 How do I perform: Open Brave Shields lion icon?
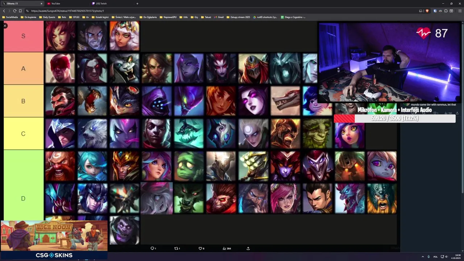click(x=427, y=11)
